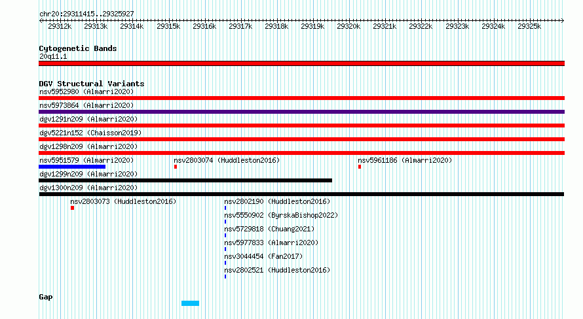
Task: Open the dgv1291n209 (Almarri2020) variant label
Action: 88,119
